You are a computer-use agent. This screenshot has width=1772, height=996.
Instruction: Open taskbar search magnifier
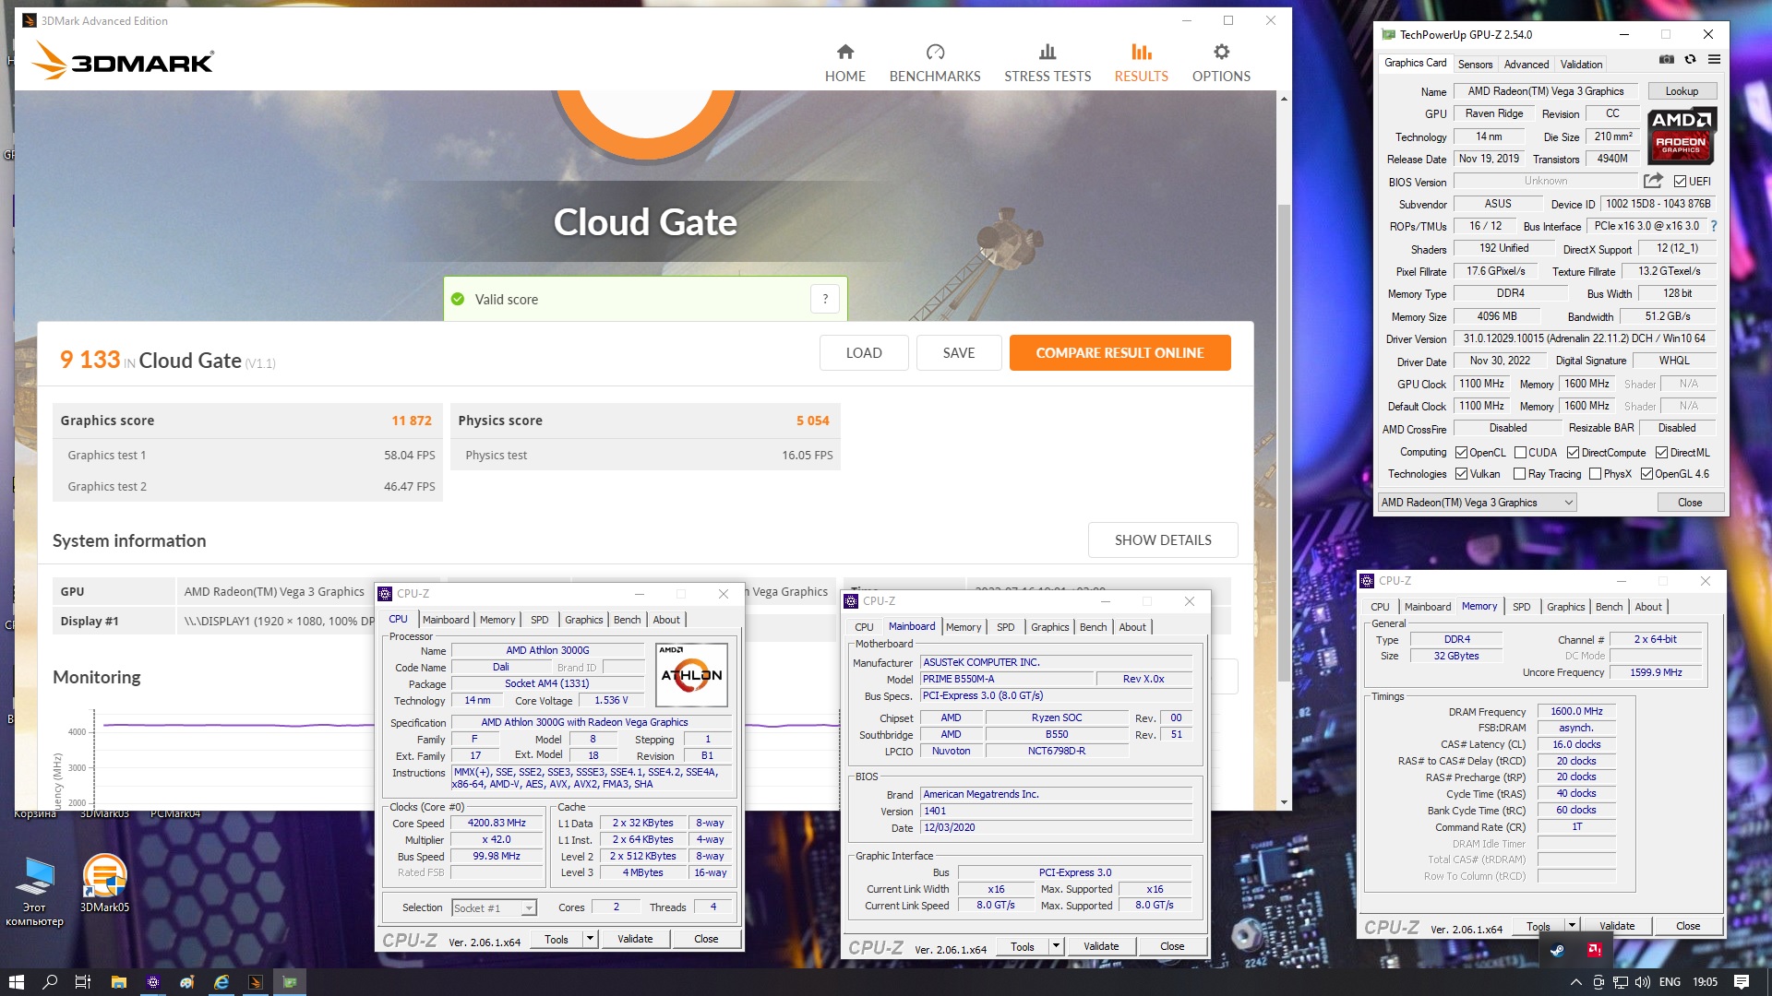[50, 982]
